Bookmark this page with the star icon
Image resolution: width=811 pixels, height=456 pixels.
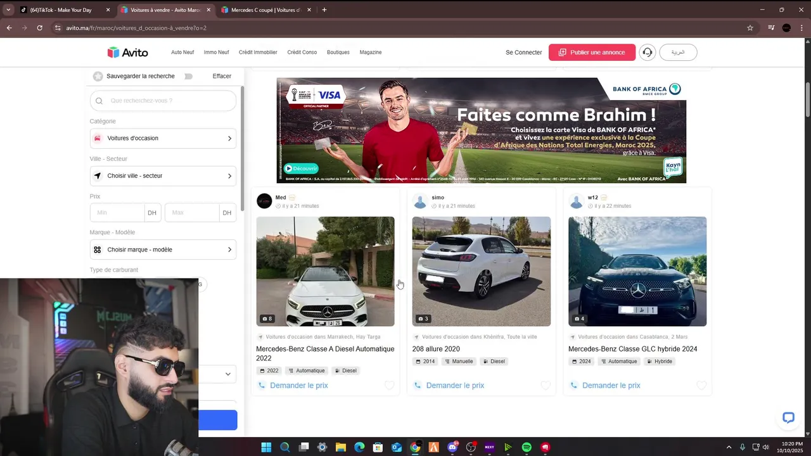pos(750,28)
